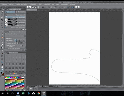The height and width of the screenshot is (96, 124).
Task: Click the black main color swatch
Action: [x=1, y=73]
